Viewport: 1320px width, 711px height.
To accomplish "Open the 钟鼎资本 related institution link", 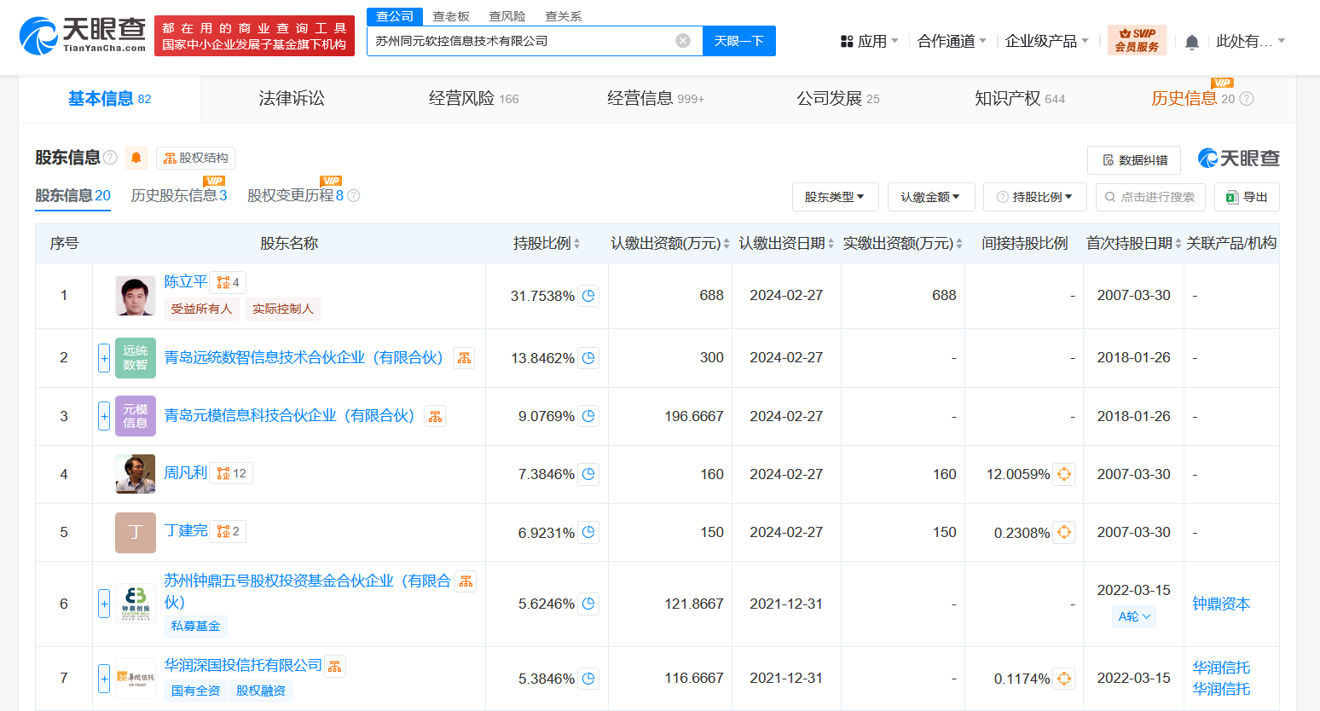I will (1221, 604).
